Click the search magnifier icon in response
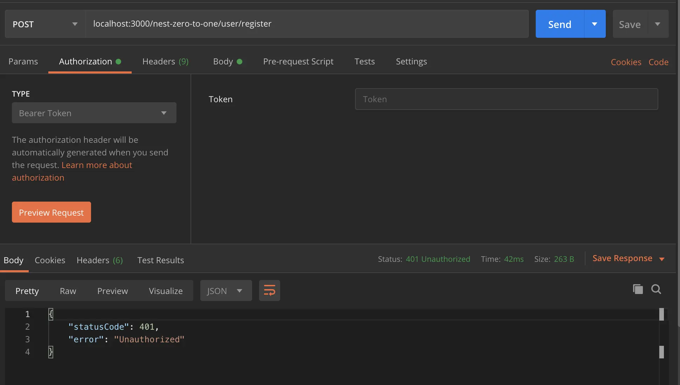Image resolution: width=680 pixels, height=385 pixels. pyautogui.click(x=656, y=289)
